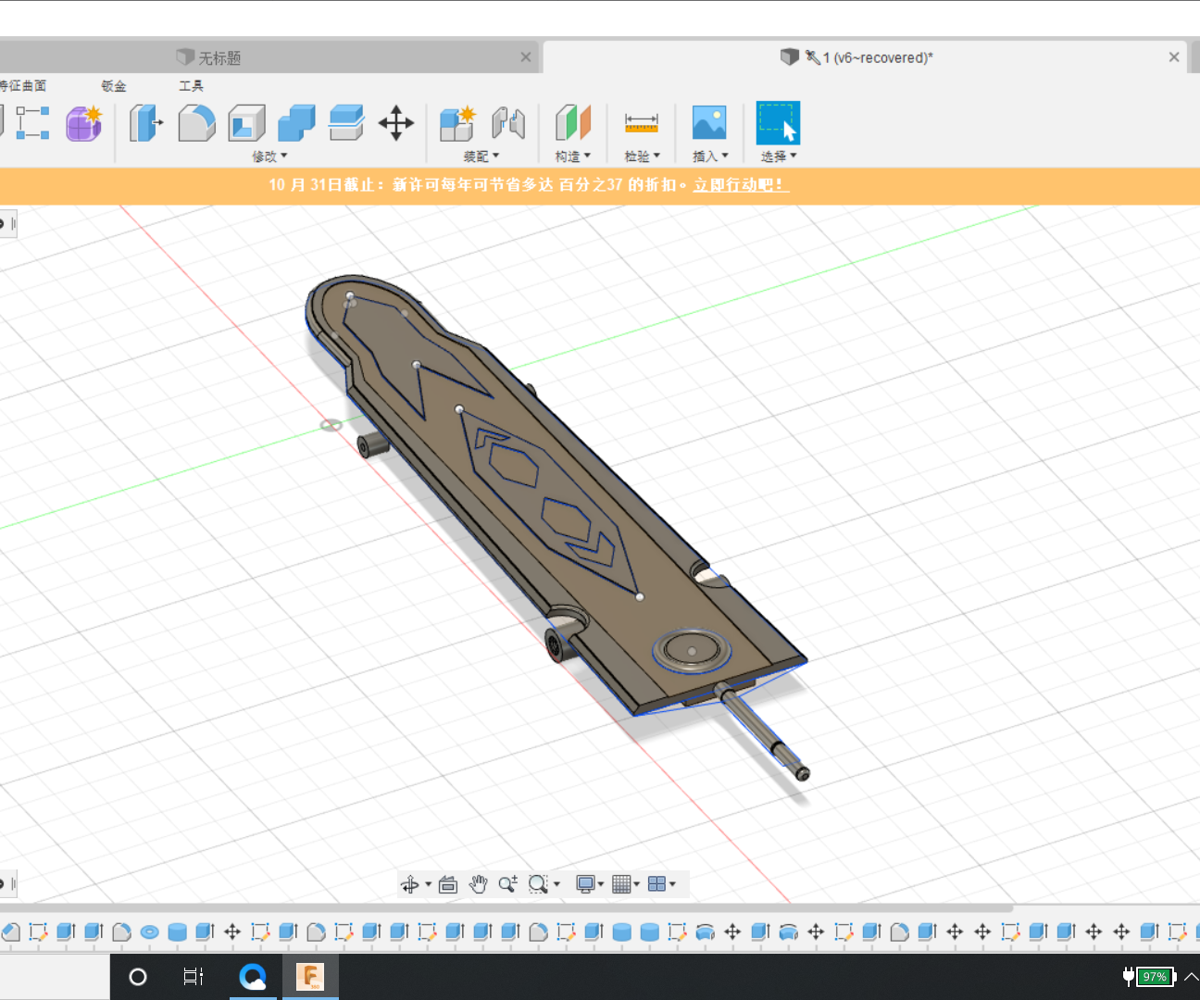The width and height of the screenshot is (1200, 1000).
Task: Click the Insert image icon
Action: (x=709, y=122)
